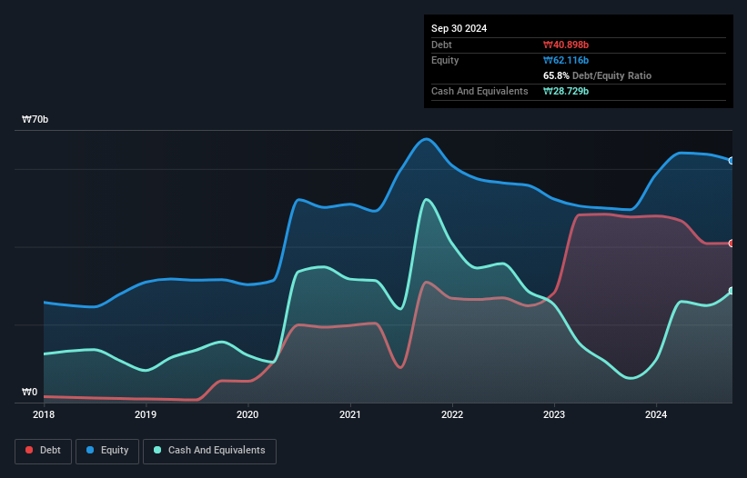Screen dimensions: 747x478
Task: Select the blue Equity endpoint marker
Action: click(x=732, y=161)
